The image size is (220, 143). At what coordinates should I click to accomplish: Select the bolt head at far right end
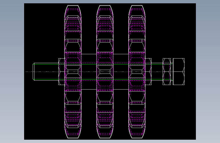[x=179, y=72]
